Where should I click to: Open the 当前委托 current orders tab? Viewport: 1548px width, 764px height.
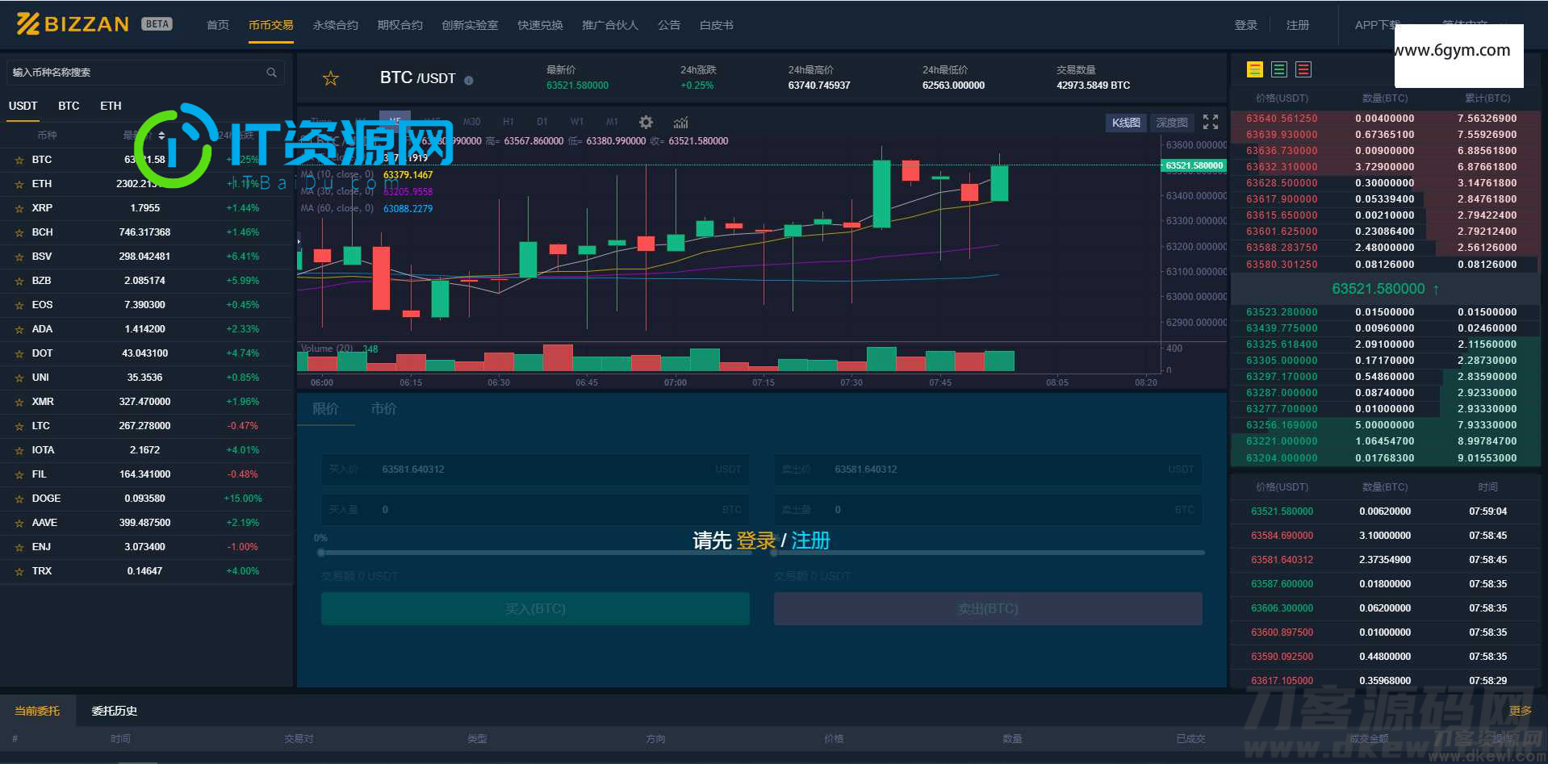(37, 711)
